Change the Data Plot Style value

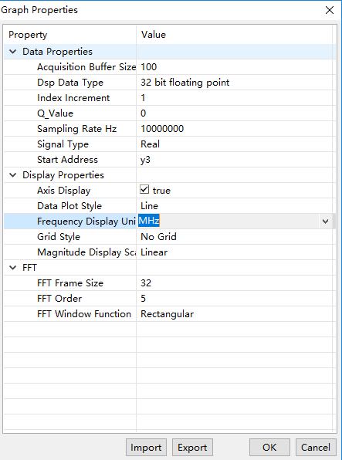pyautogui.click(x=235, y=206)
